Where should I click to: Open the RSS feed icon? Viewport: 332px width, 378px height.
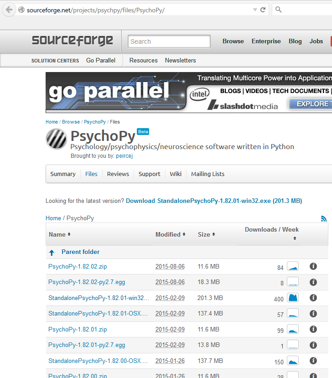coord(323,219)
